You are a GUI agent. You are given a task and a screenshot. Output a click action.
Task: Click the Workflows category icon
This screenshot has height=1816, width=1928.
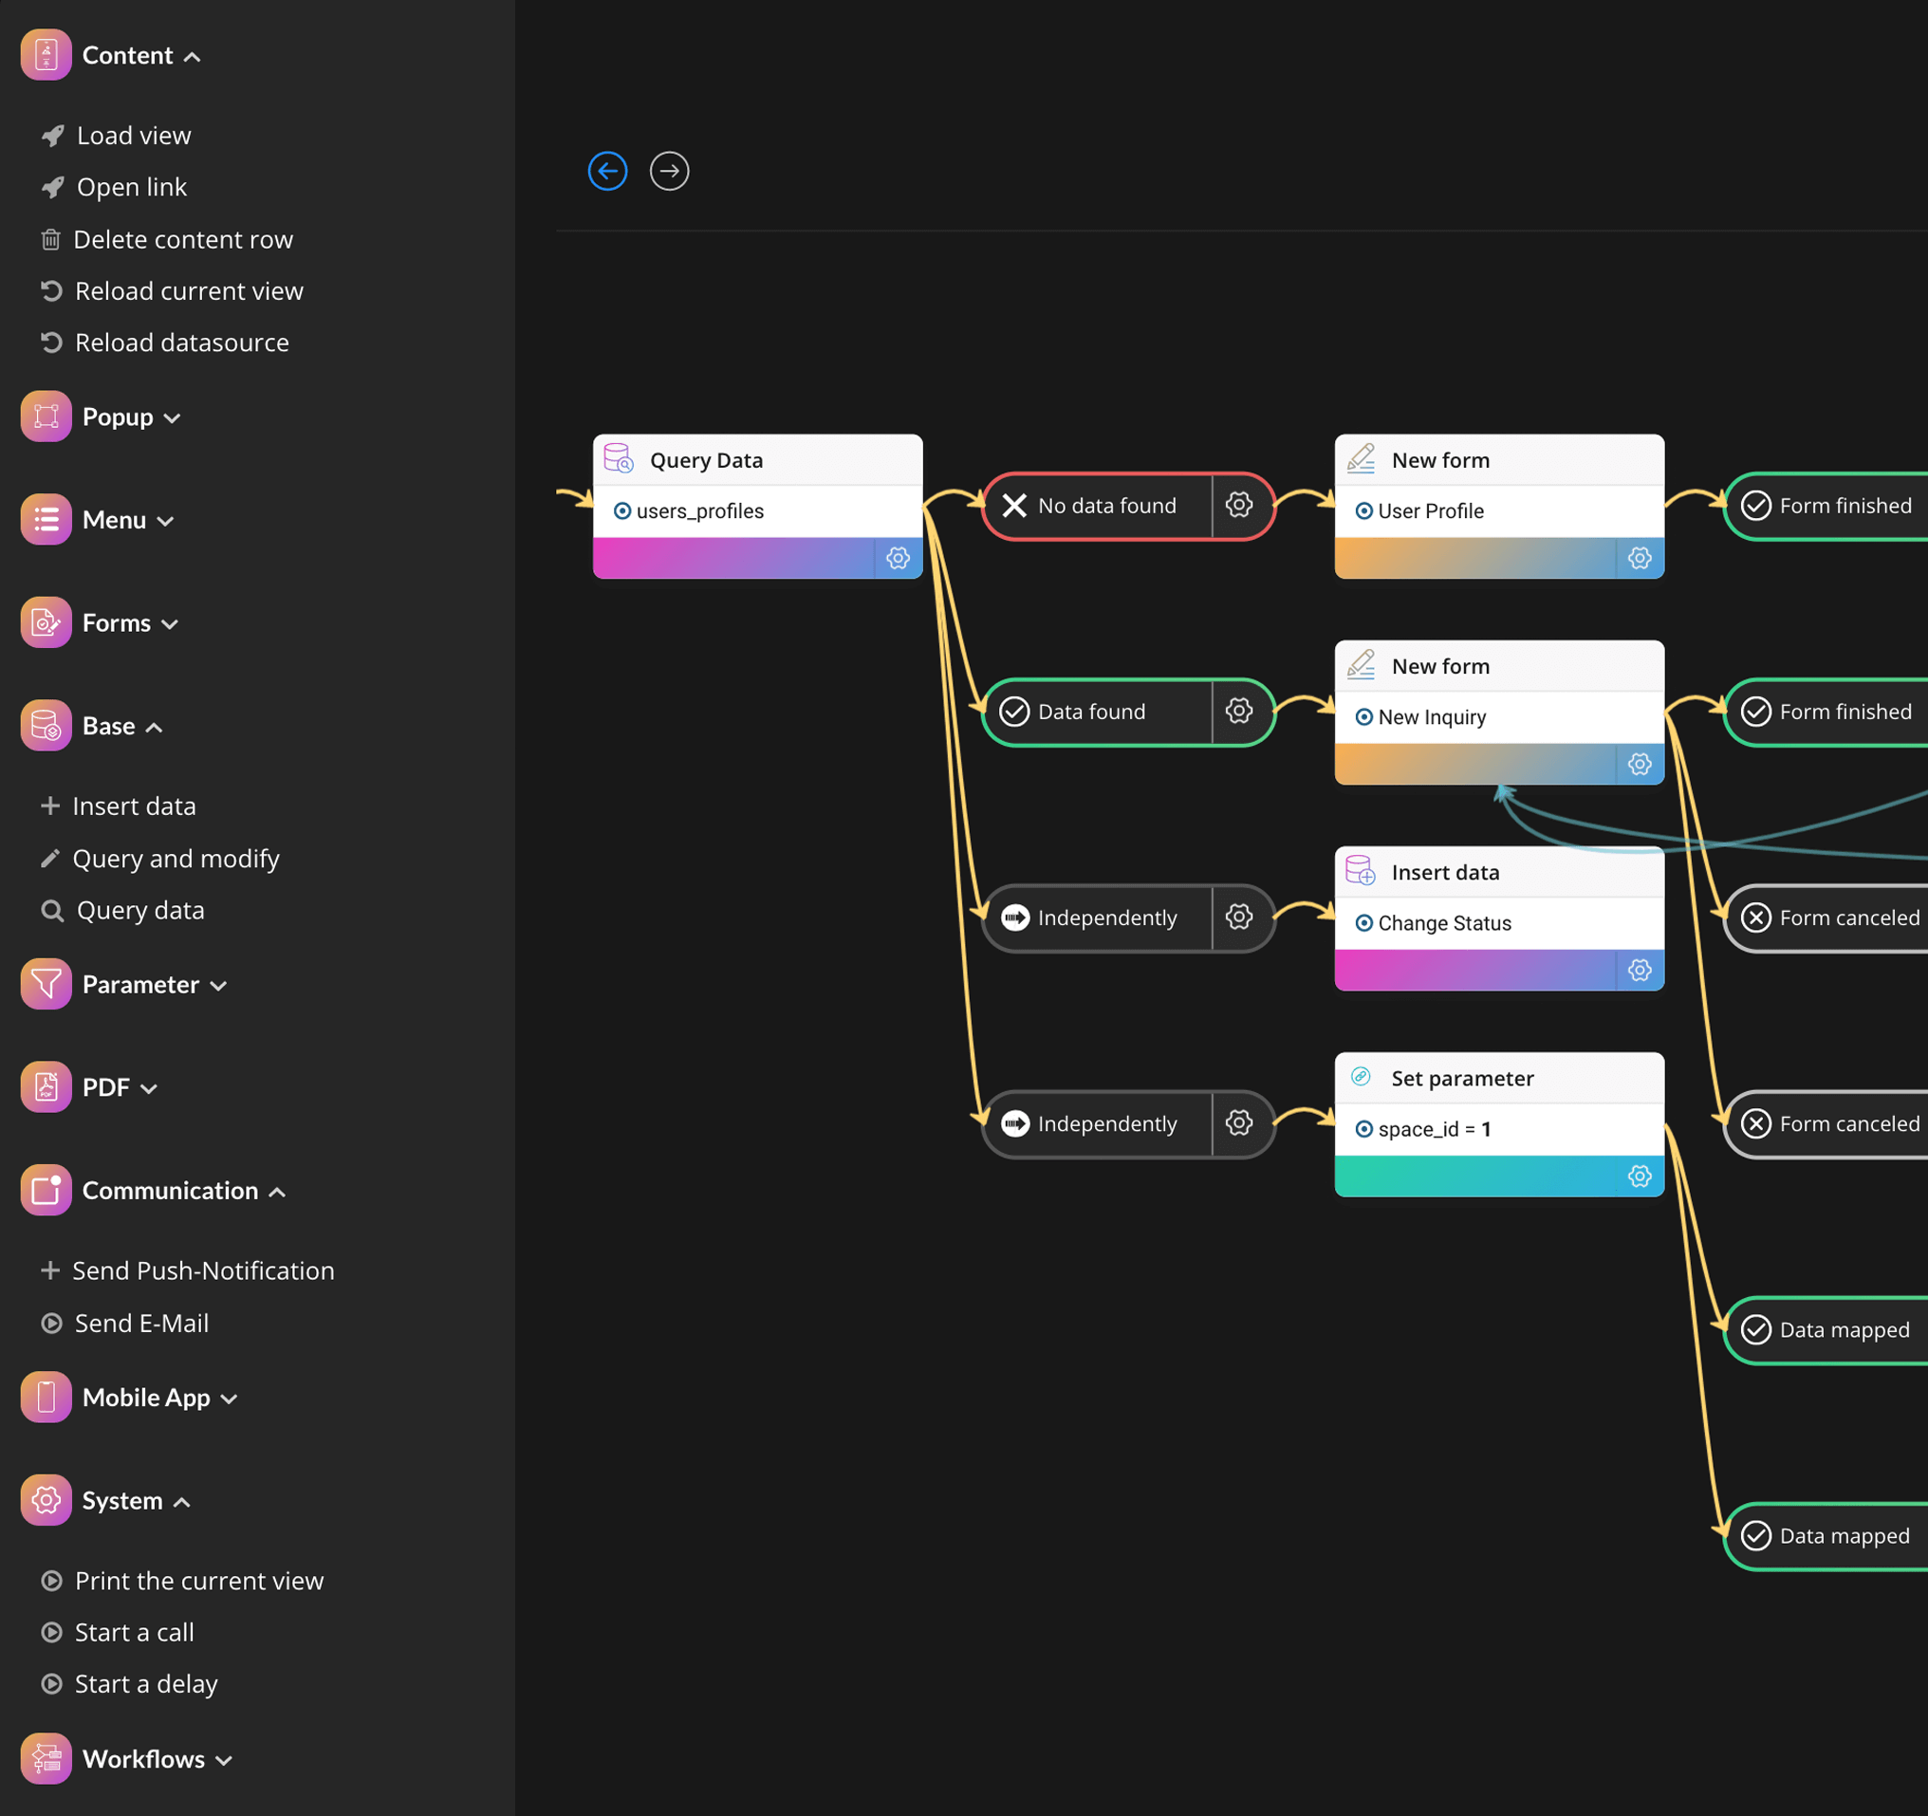pos(46,1759)
